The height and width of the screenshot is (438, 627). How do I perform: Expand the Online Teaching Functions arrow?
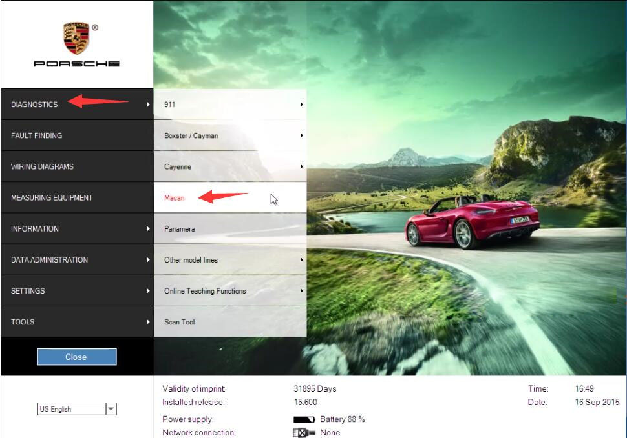[301, 291]
